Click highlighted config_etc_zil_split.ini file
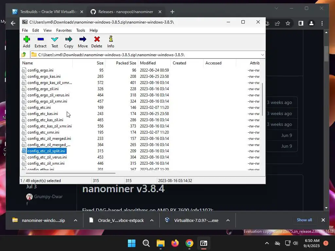Viewport: 335px width, 251px height. [x=46, y=151]
